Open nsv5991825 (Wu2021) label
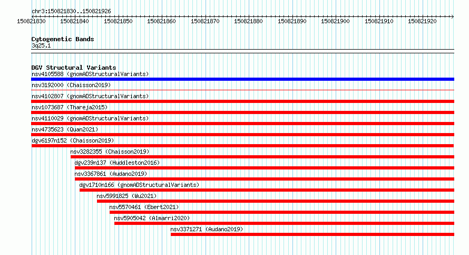This screenshot has height=255, width=469. coord(126,196)
